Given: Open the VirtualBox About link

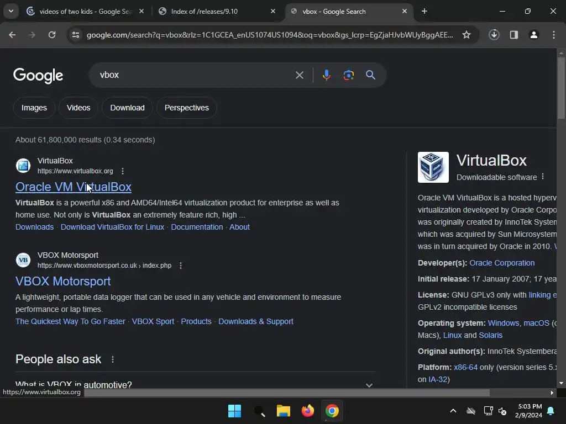Looking at the screenshot, I should click(239, 227).
